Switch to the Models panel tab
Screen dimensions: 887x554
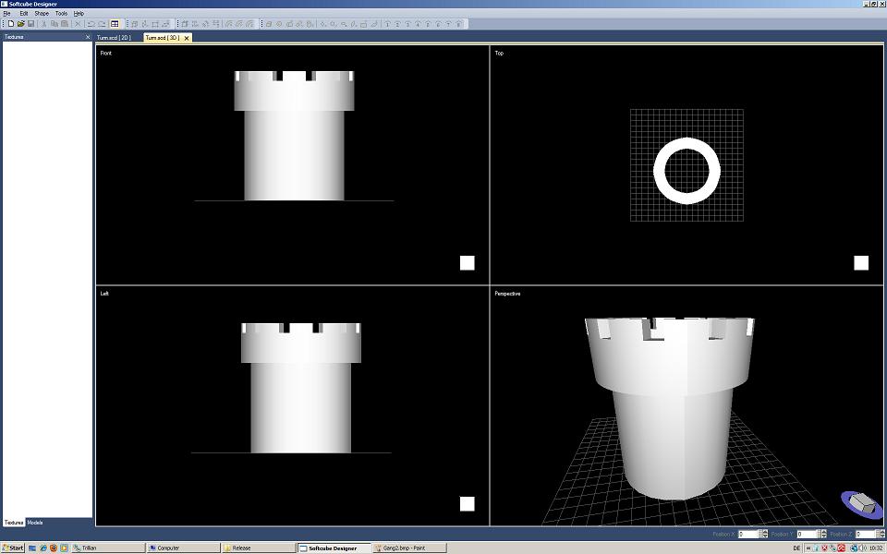point(35,523)
